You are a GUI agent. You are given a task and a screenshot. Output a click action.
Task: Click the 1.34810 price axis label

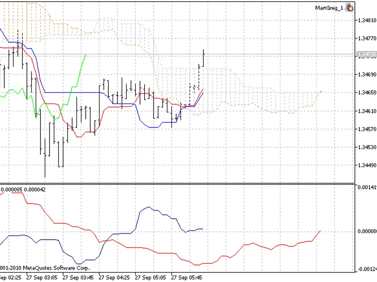(x=367, y=20)
